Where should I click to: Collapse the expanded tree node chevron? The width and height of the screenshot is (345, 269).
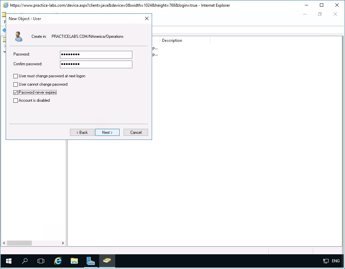pyautogui.click(x=5, y=52)
